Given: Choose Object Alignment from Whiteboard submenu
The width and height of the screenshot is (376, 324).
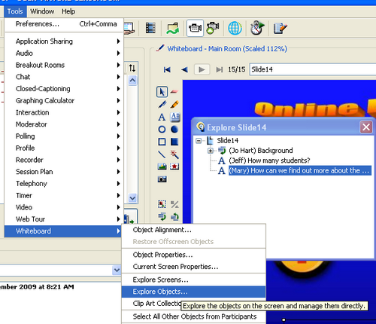Looking at the screenshot, I should [193, 230].
